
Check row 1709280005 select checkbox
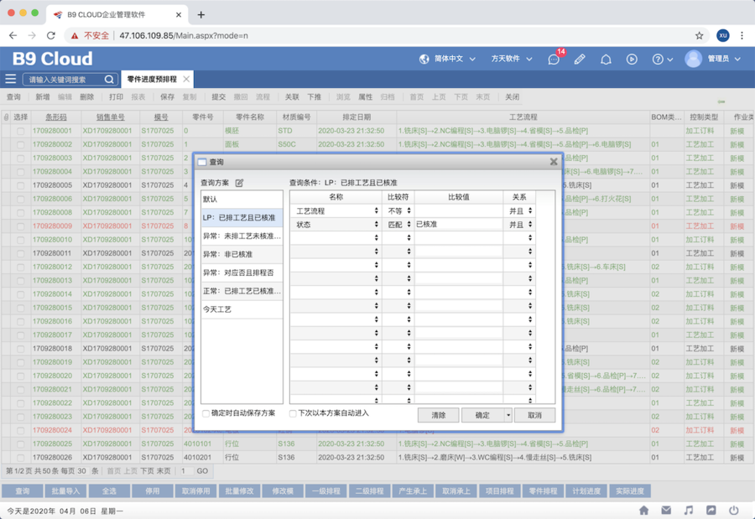pos(20,185)
